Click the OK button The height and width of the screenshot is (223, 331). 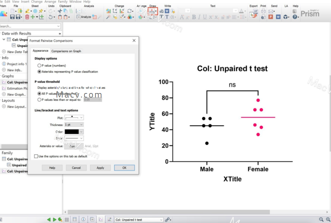point(124,168)
